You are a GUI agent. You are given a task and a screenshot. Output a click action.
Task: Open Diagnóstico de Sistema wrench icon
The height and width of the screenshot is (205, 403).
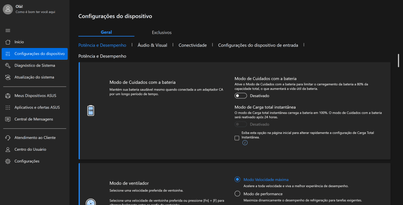[x=8, y=65]
